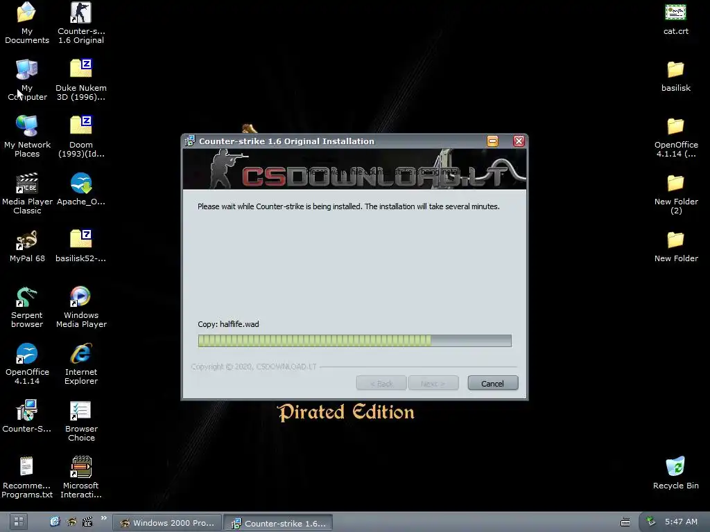The width and height of the screenshot is (710, 532).
Task: Click the 'Please wait while Counter-strike' message
Action: (x=348, y=206)
